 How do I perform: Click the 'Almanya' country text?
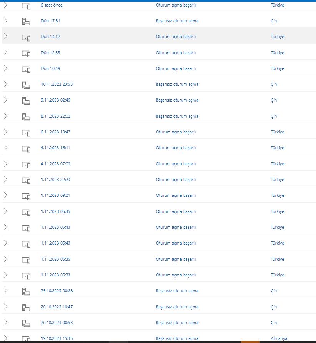click(279, 339)
